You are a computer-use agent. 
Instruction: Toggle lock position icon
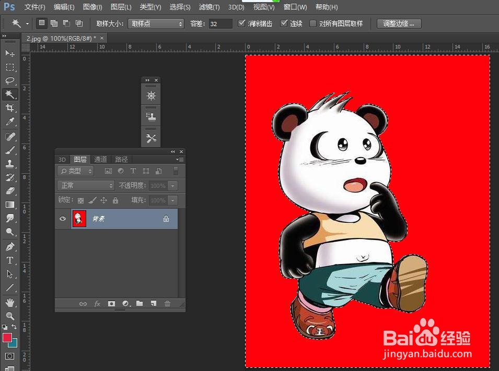(x=104, y=200)
